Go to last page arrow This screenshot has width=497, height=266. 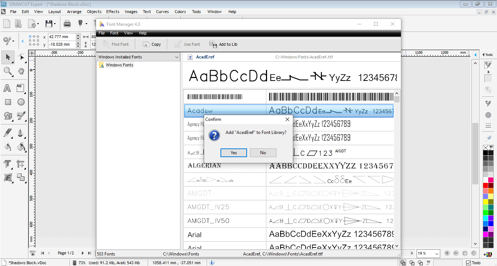coord(90,253)
